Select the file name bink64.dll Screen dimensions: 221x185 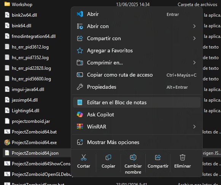point(21,26)
